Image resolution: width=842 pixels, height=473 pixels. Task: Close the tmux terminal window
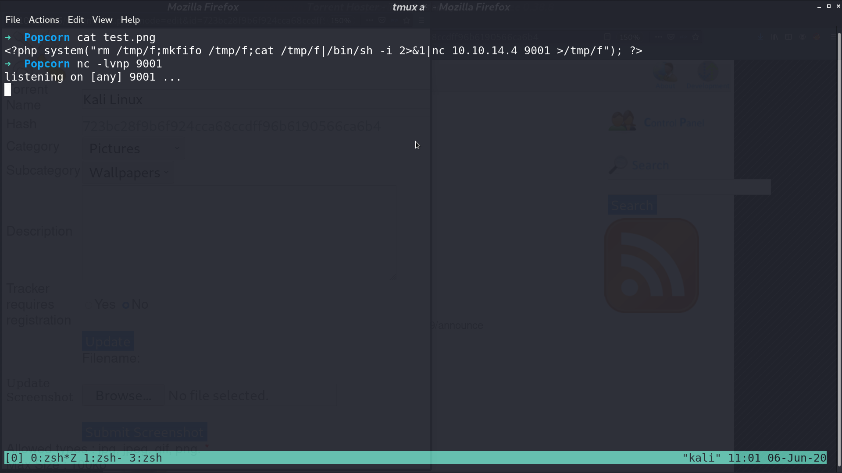pyautogui.click(x=838, y=7)
